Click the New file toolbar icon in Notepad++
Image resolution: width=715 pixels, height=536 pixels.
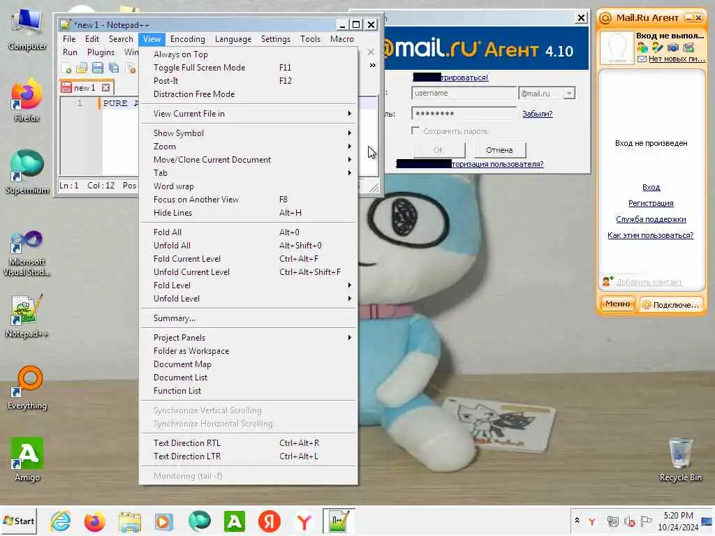66,68
